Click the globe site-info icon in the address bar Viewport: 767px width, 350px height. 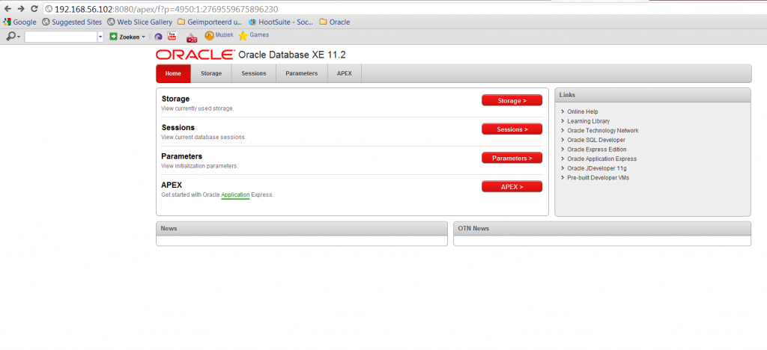[x=49, y=9]
